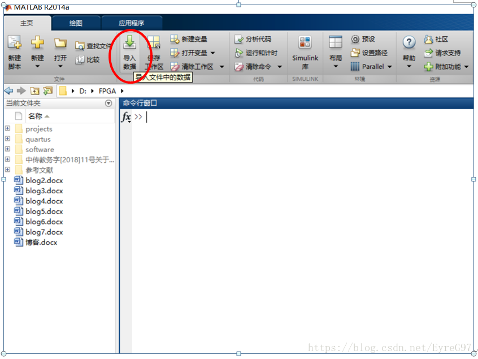Expand the path arrow after FPGA
Image resolution: width=478 pixels, height=359 pixels.
[x=122, y=91]
